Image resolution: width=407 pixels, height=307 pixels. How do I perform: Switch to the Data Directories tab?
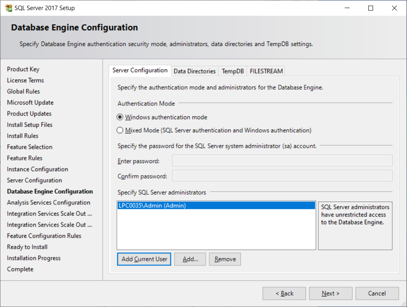(194, 71)
